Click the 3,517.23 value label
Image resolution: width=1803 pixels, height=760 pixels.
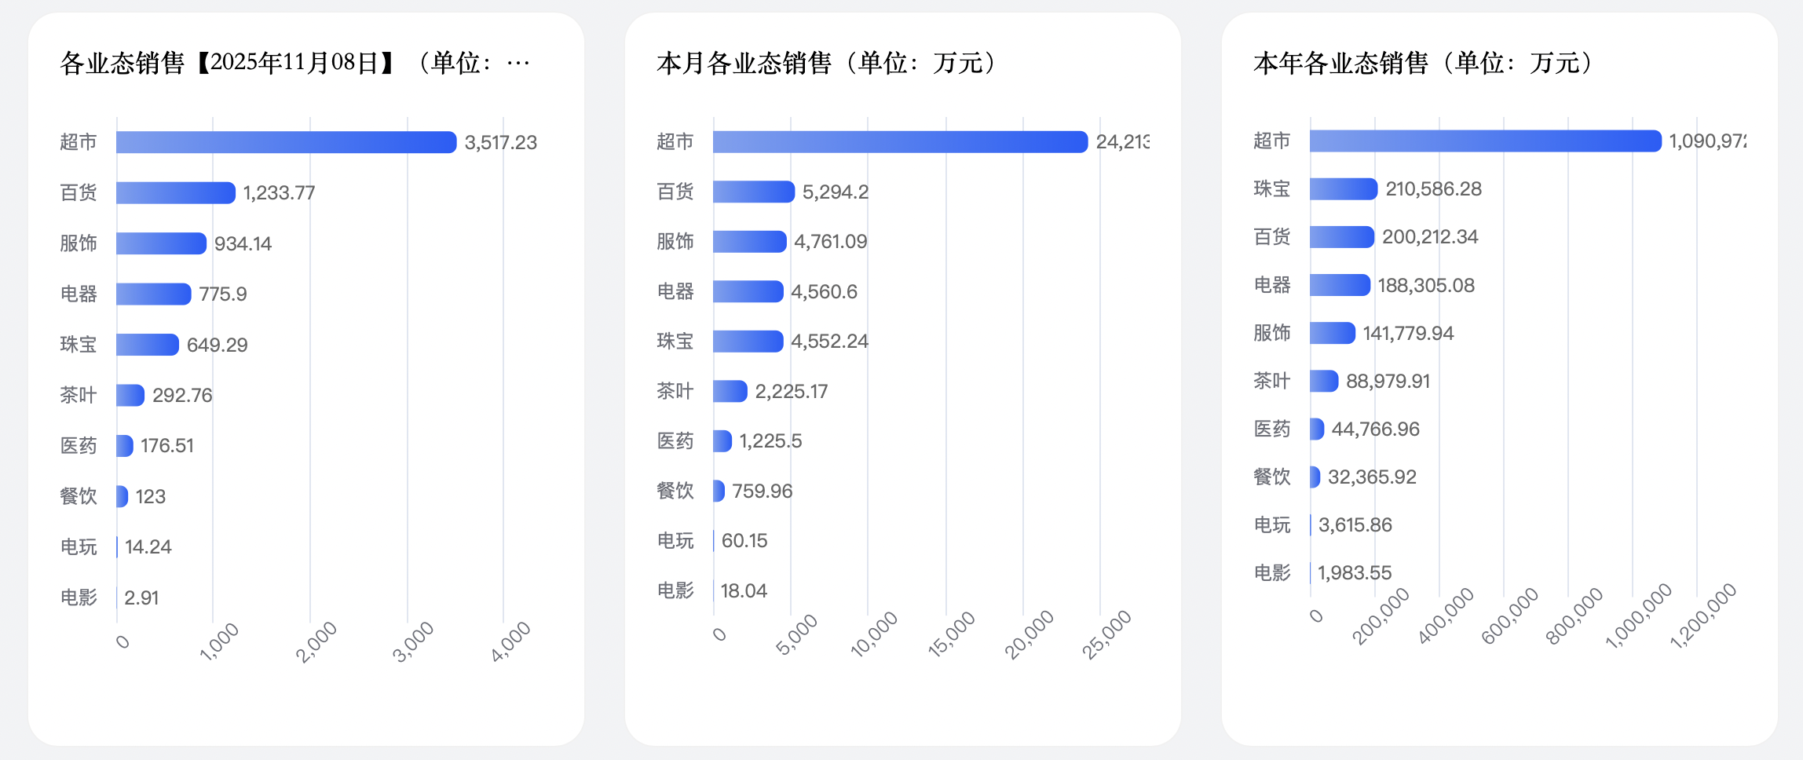500,142
